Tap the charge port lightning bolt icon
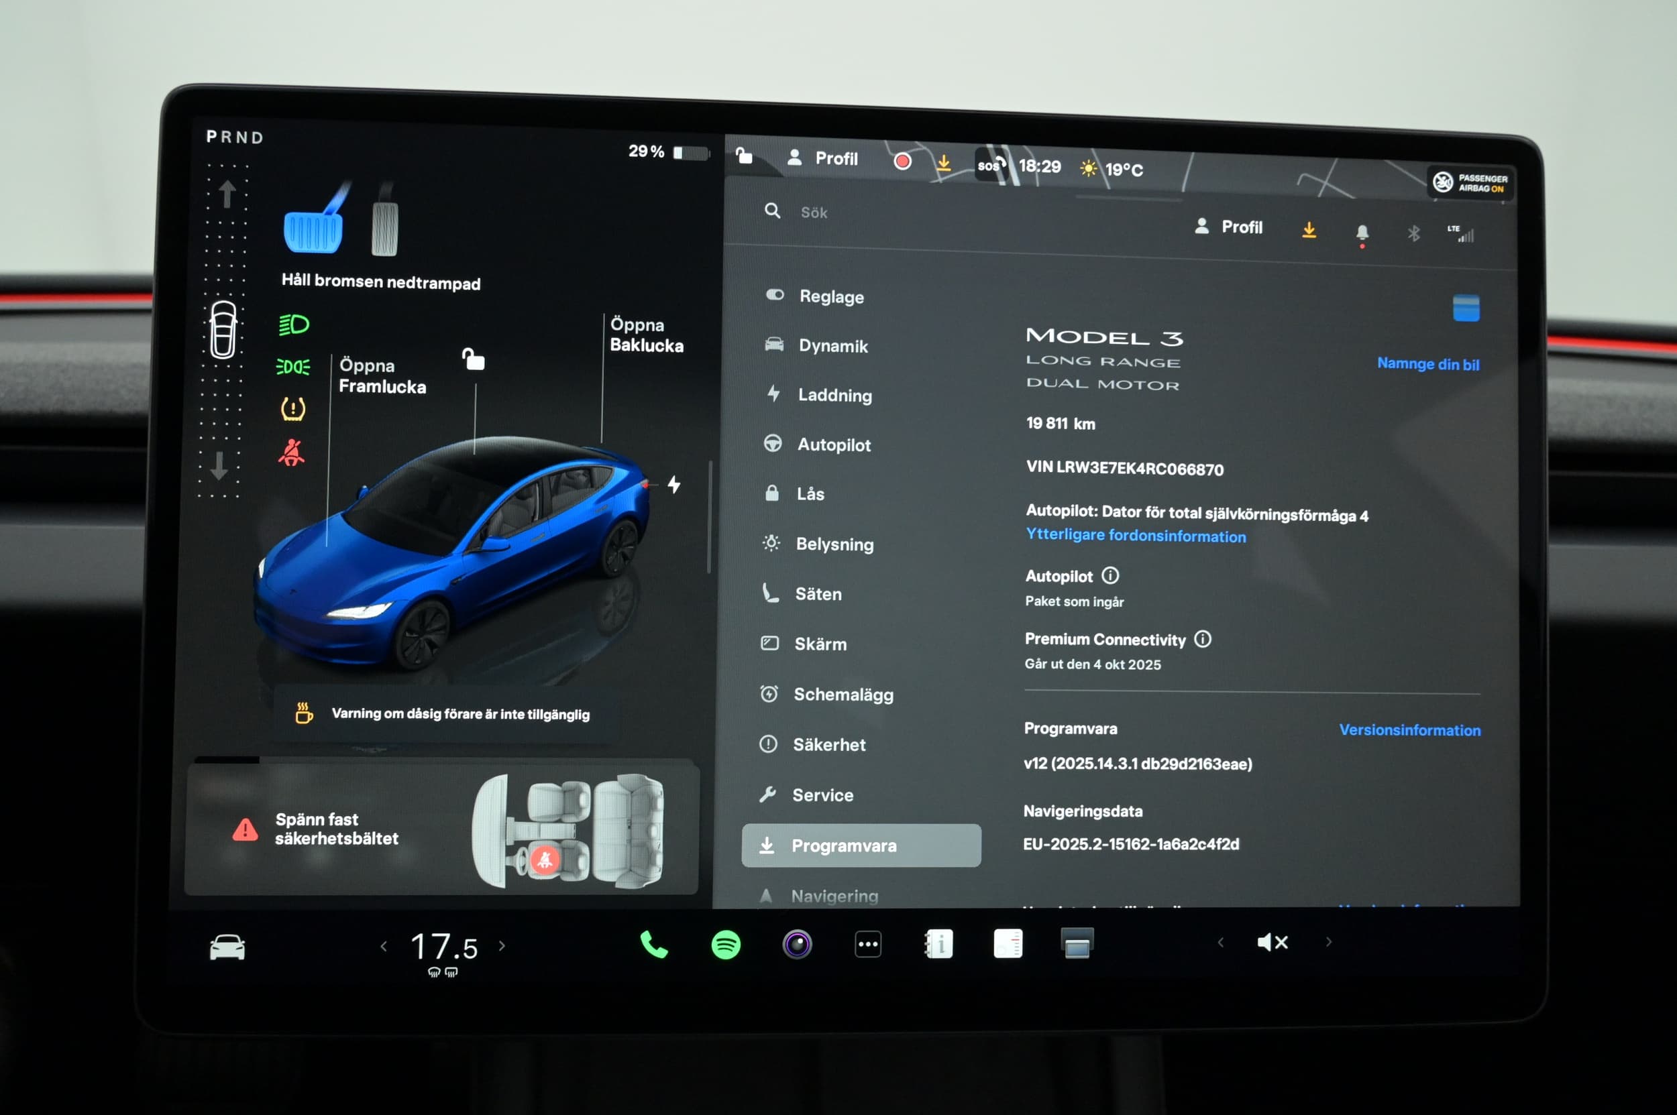The width and height of the screenshot is (1677, 1115). pyautogui.click(x=673, y=485)
